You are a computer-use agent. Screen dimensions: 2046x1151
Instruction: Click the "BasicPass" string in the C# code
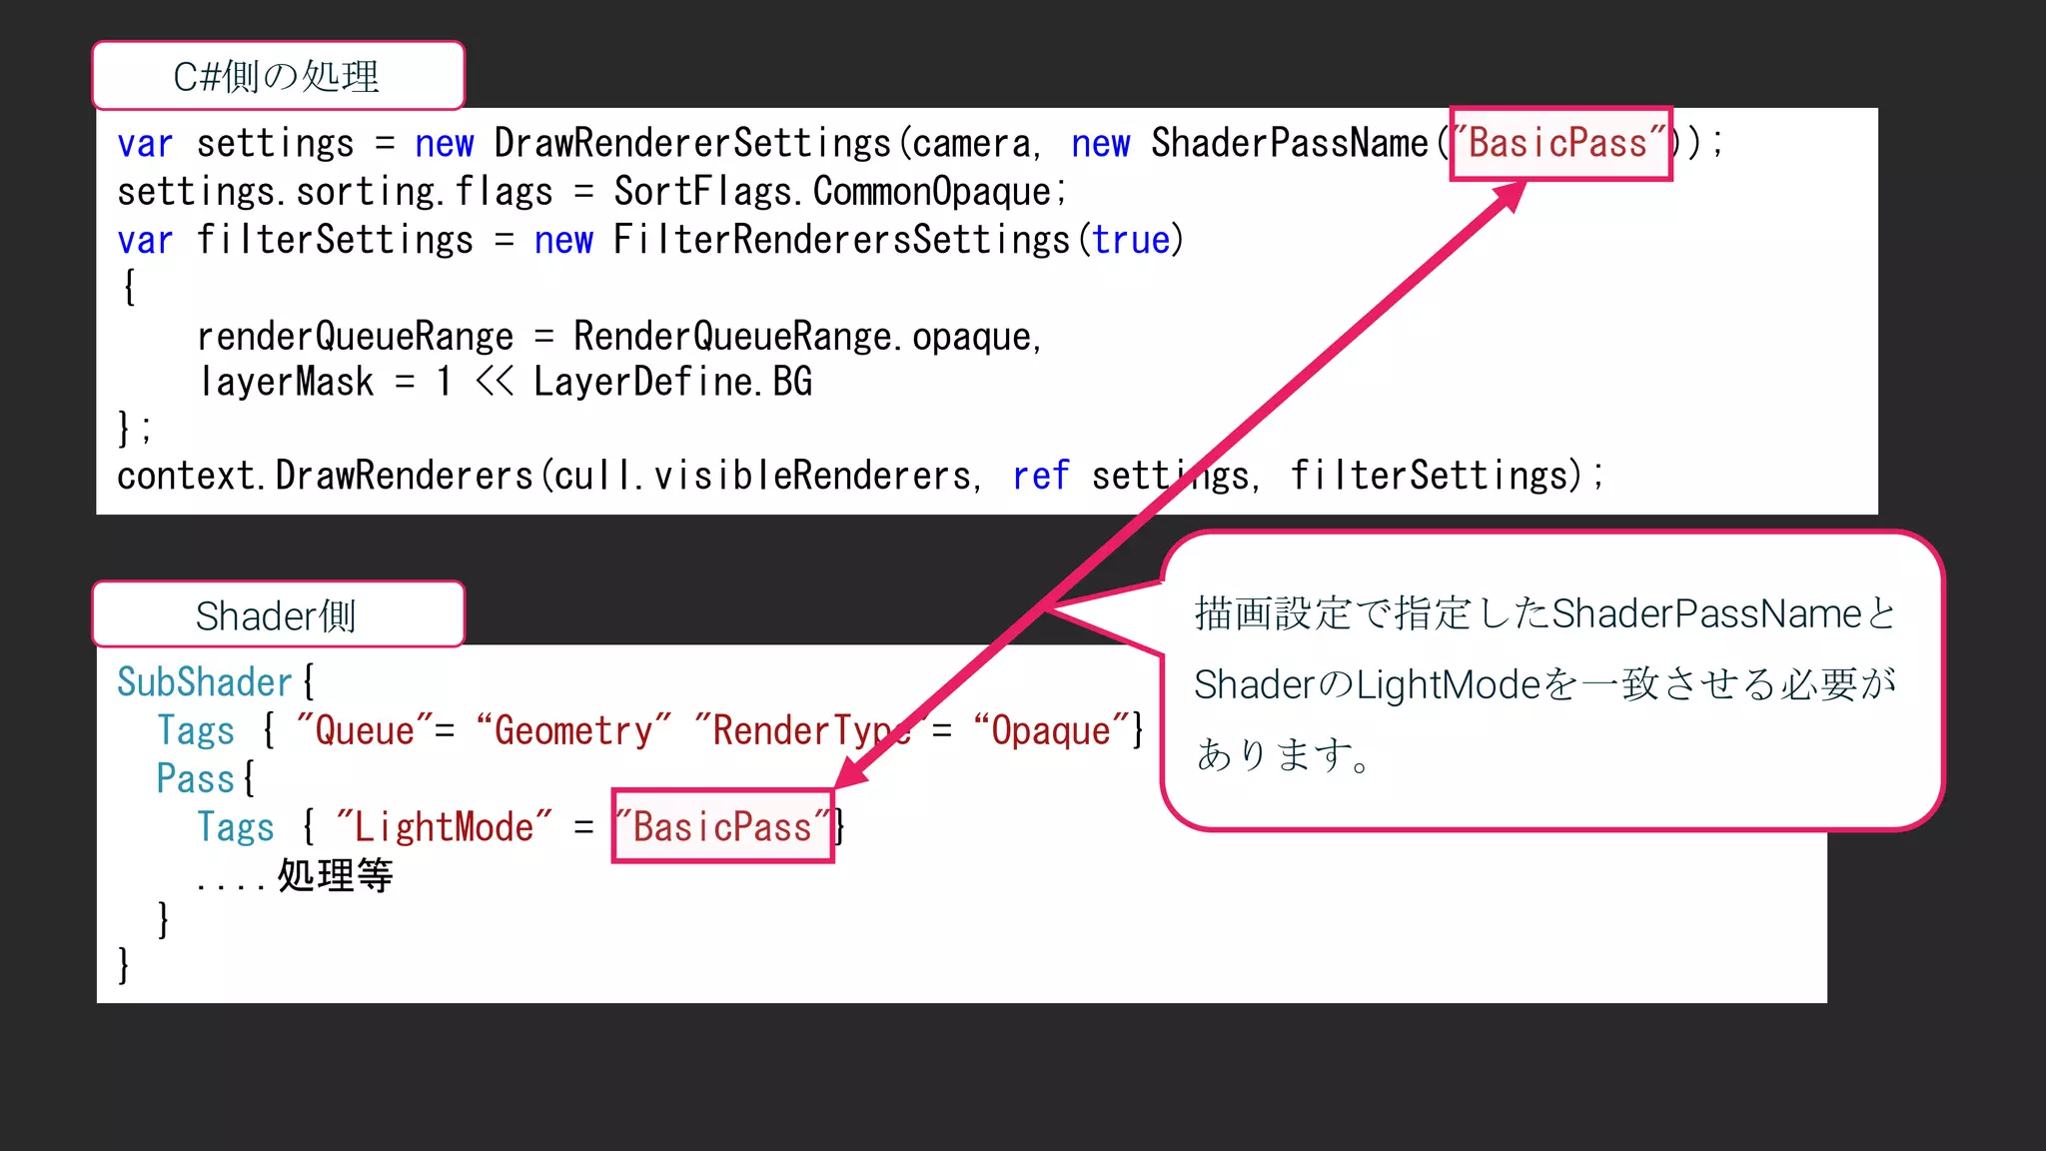tap(1561, 143)
